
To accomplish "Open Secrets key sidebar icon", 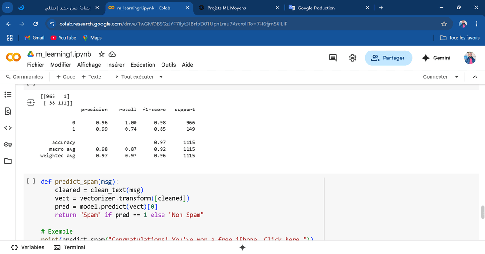I will (8, 144).
